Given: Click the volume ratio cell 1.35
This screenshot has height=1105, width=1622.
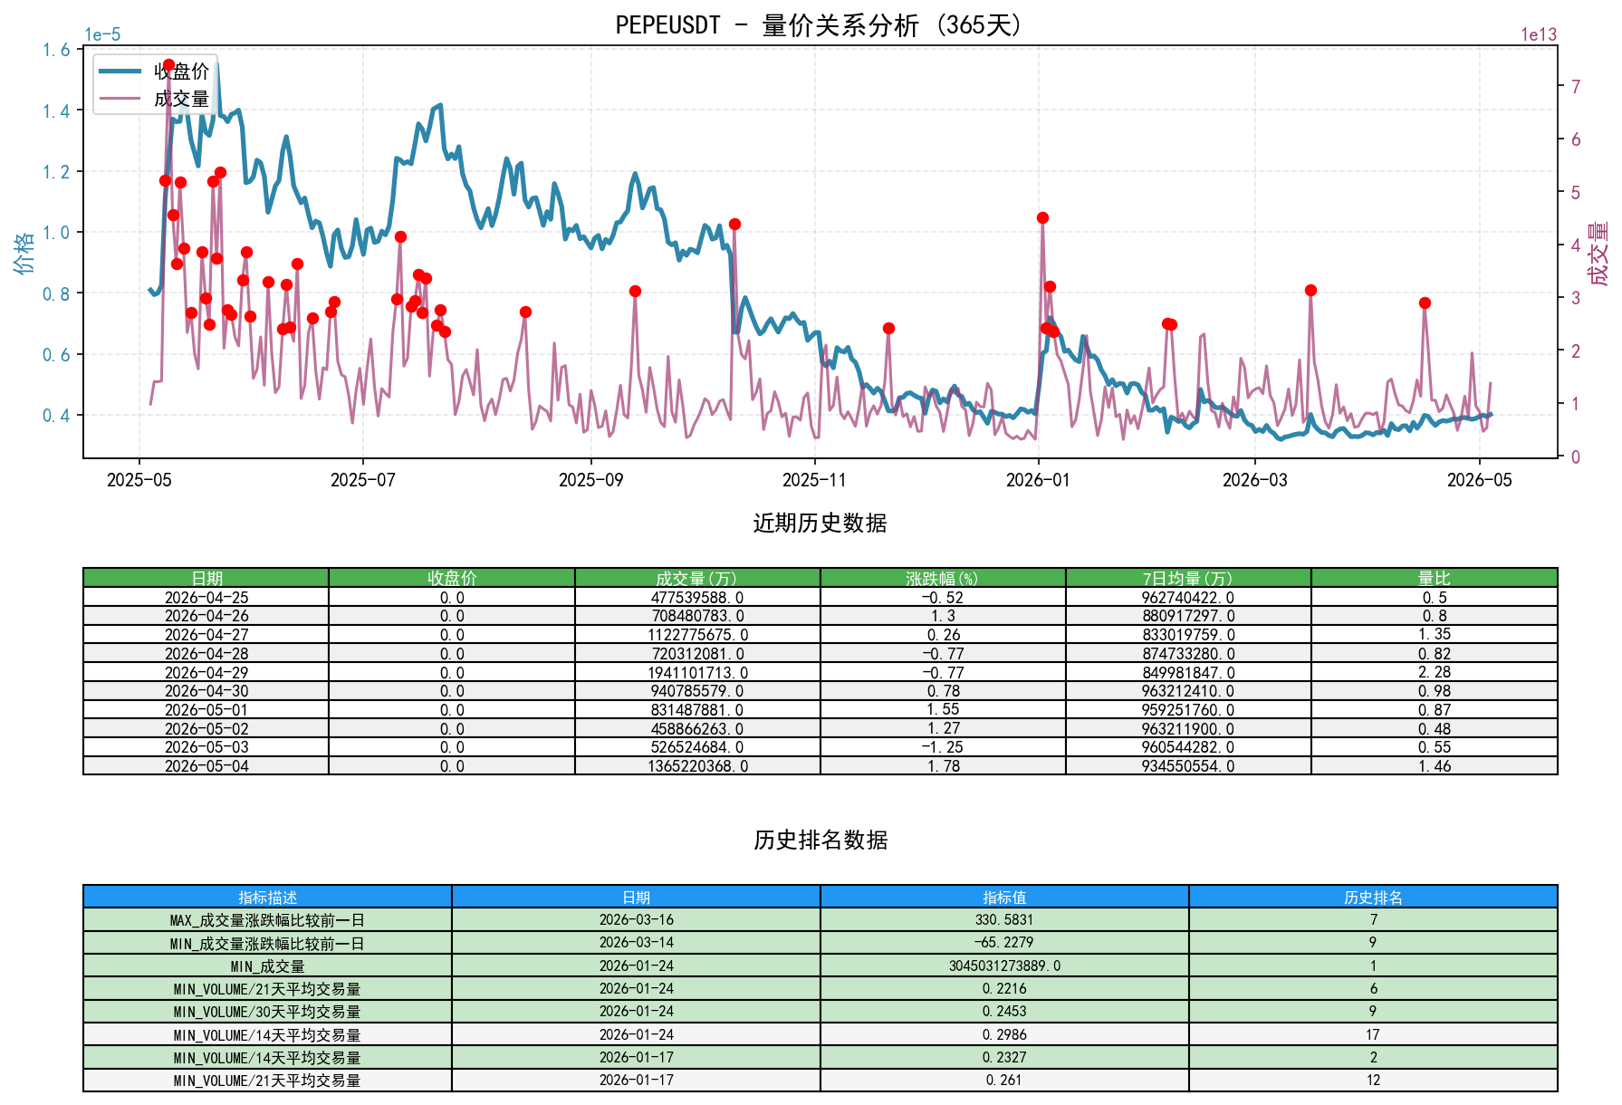Looking at the screenshot, I should 1435,635.
